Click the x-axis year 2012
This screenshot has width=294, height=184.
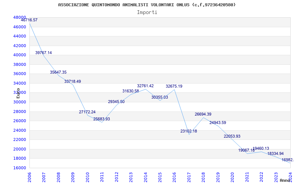click(116, 177)
